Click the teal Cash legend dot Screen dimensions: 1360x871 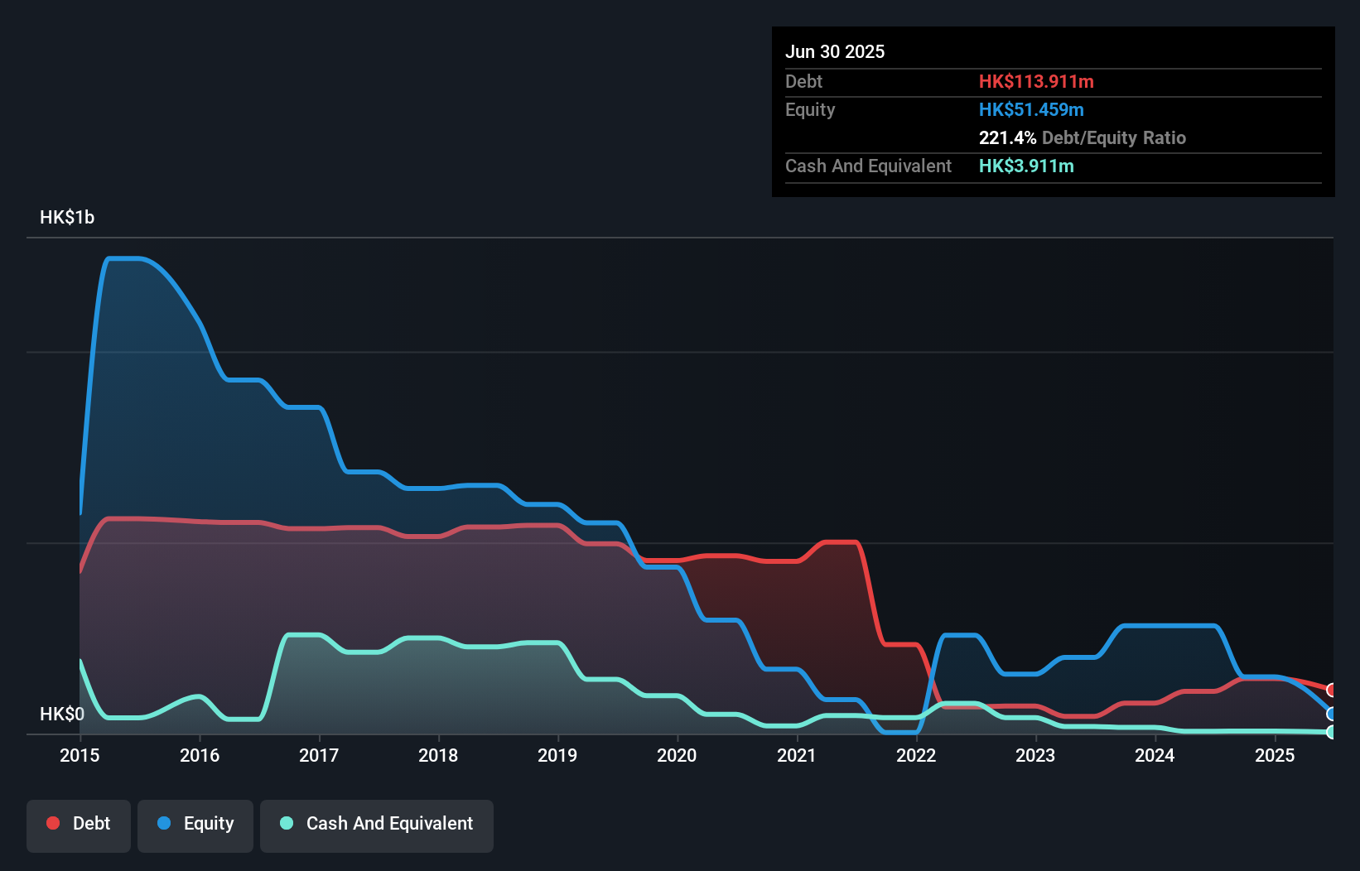point(287,823)
